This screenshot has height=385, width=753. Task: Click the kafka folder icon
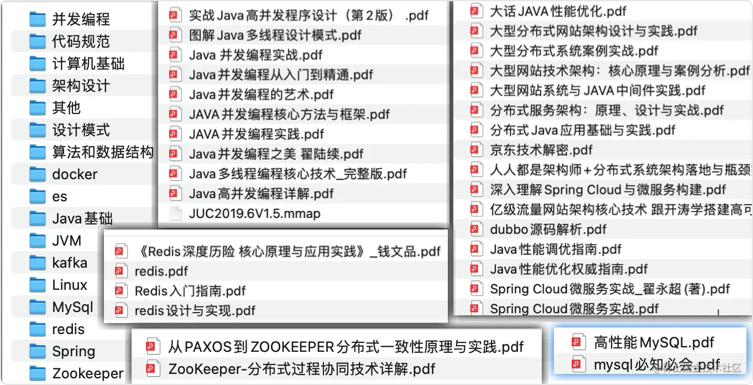tap(38, 263)
